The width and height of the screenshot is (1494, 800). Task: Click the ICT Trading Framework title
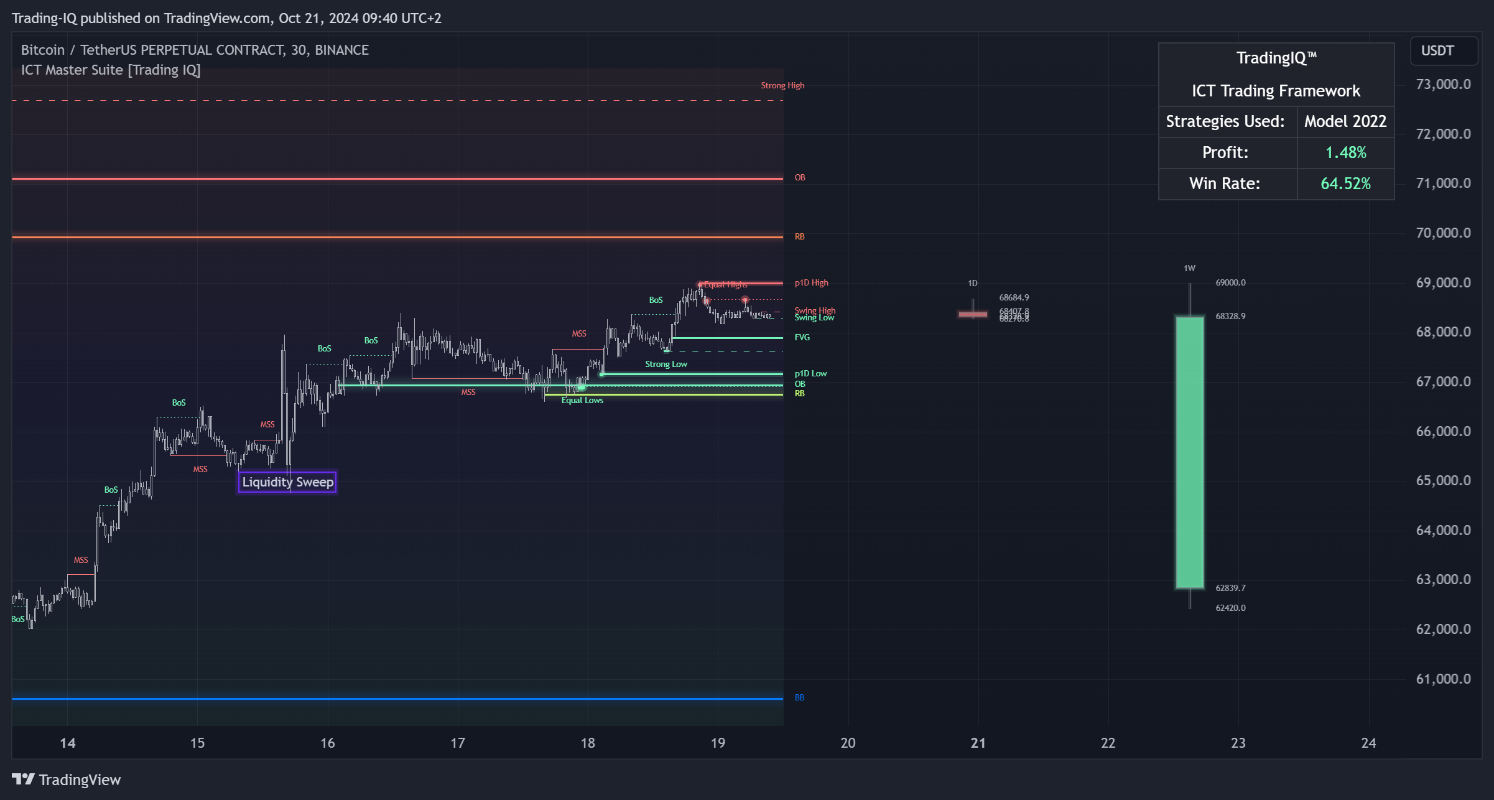pos(1276,91)
